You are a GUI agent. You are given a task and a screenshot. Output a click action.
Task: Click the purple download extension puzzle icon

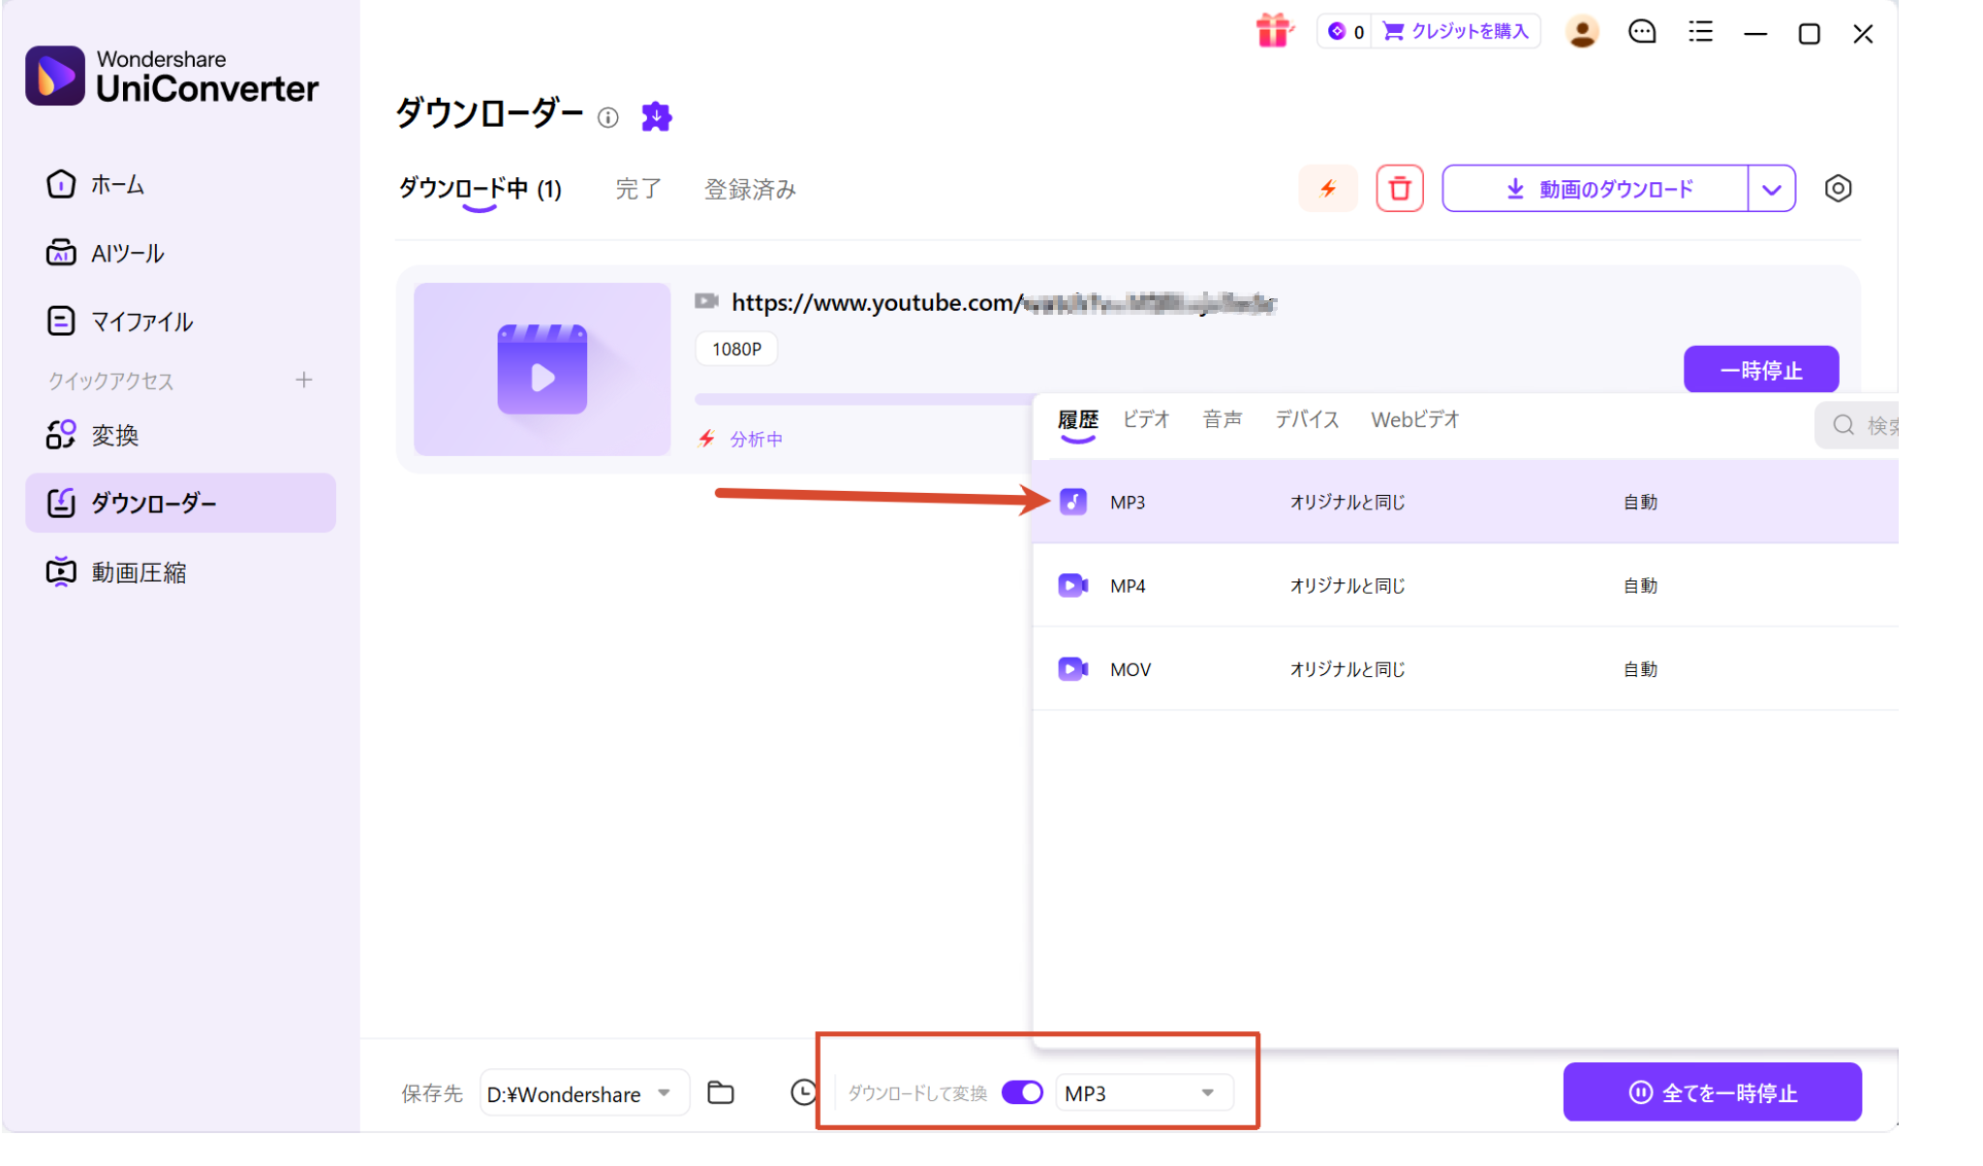tap(657, 116)
